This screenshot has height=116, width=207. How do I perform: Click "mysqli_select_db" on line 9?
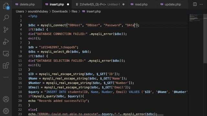55,52
